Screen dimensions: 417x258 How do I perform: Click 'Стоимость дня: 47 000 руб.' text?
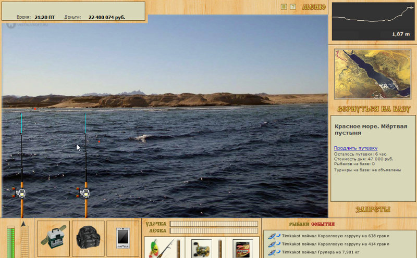363,159
